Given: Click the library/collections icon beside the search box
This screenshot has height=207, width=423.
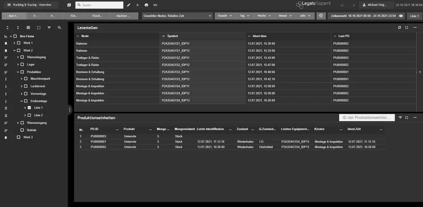Looking at the screenshot, I should pyautogui.click(x=69, y=5).
